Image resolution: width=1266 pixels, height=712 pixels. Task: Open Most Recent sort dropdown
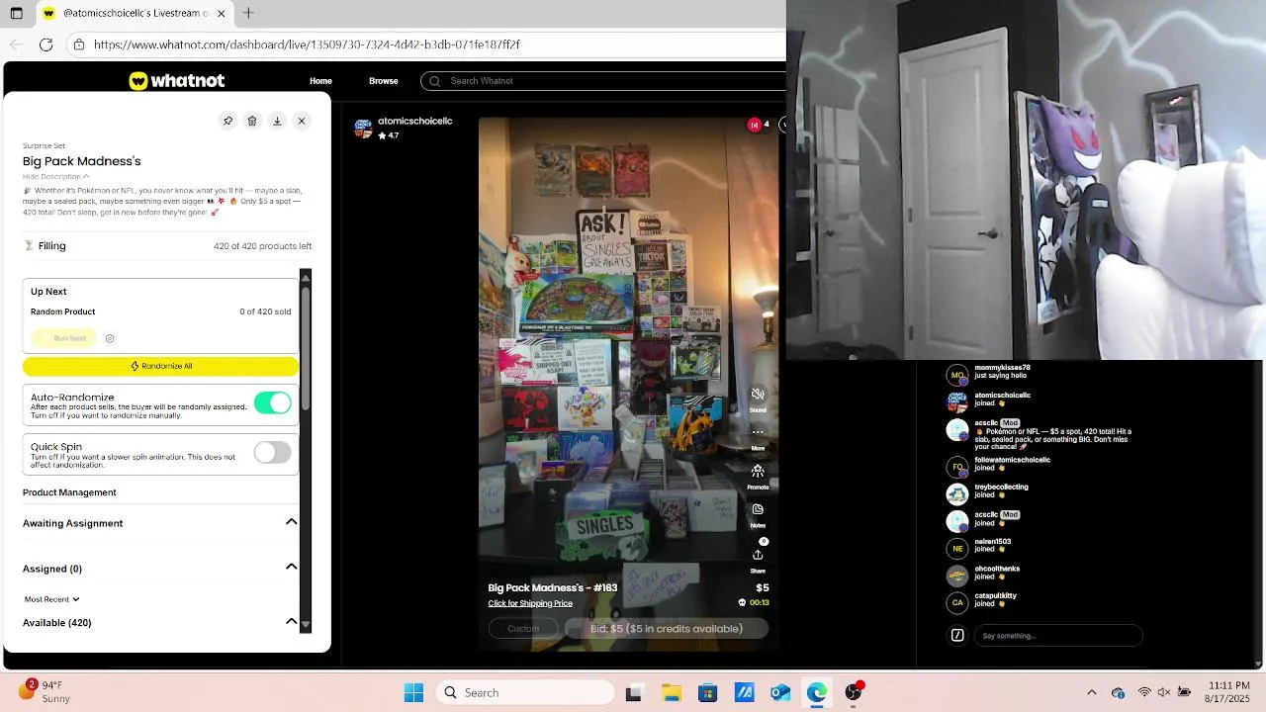52,599
